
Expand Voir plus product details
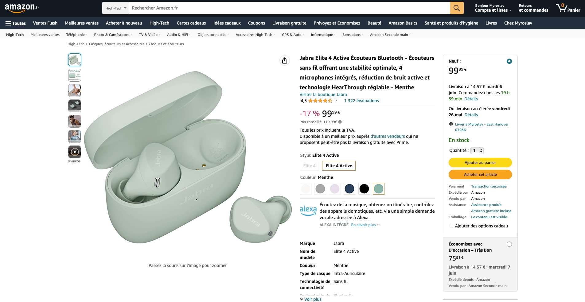click(311, 299)
